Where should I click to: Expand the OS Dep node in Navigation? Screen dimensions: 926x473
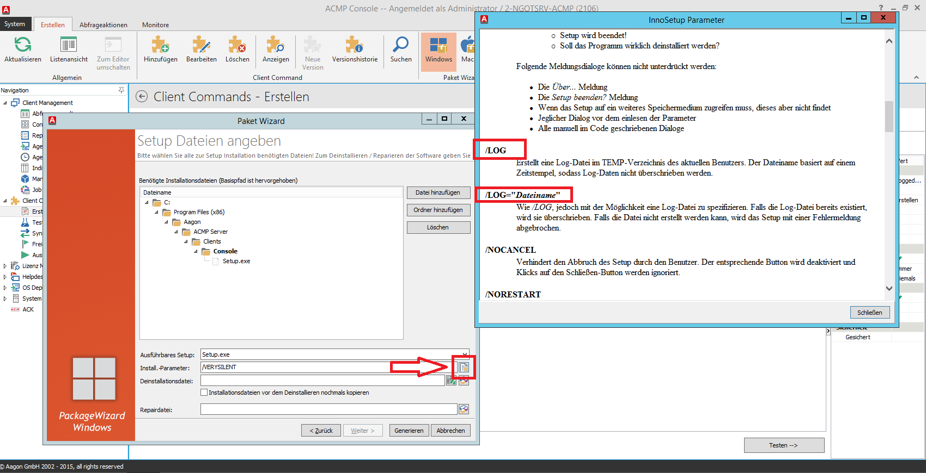[x=5, y=288]
